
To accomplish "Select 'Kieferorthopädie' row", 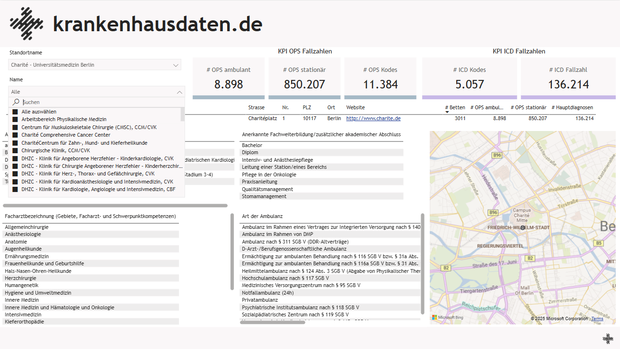I will point(91,322).
